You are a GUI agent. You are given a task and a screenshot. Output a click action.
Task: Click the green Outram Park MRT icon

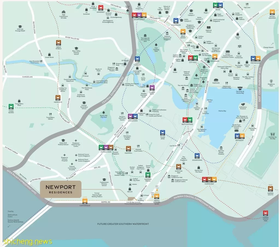(x=101, y=148)
